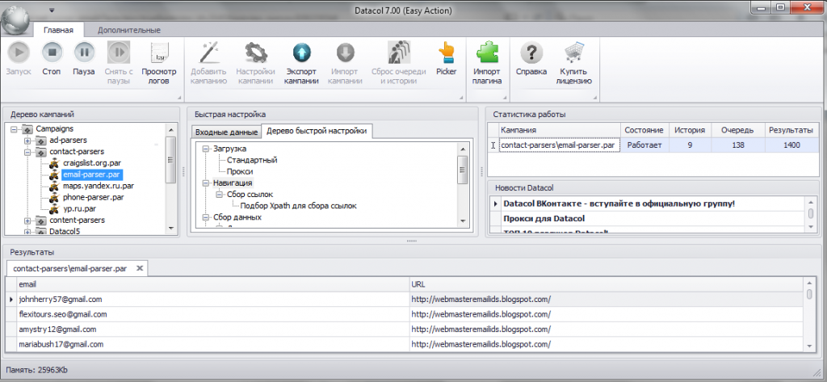The image size is (827, 382).
Task: Expand the ad-parsers folder node
Action: [x=27, y=141]
